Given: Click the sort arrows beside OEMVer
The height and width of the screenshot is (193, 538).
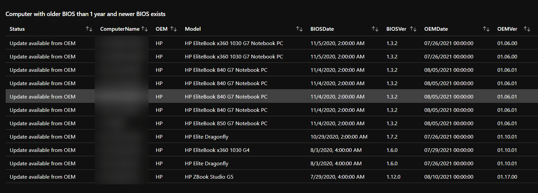Looking at the screenshot, I should click(527, 29).
